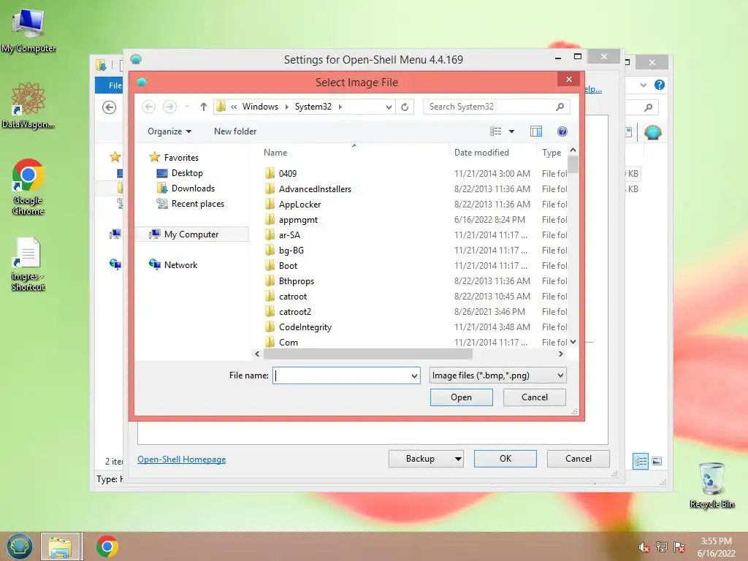This screenshot has height=561, width=748.
Task: Select the 0409 folder
Action: coord(288,174)
